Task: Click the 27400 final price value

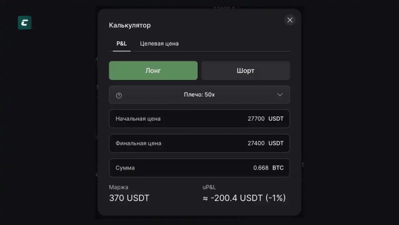Action: coord(256,143)
